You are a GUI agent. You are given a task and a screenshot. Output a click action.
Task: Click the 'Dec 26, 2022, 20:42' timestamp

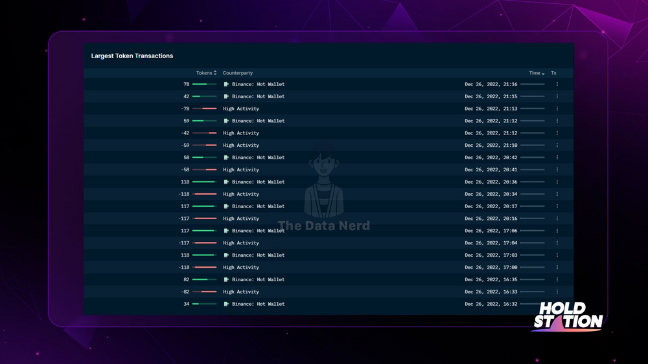(x=491, y=158)
